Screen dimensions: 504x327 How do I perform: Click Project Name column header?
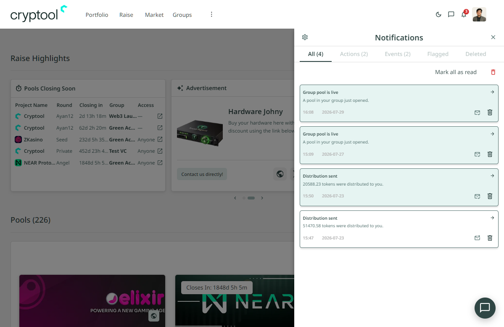(31, 105)
